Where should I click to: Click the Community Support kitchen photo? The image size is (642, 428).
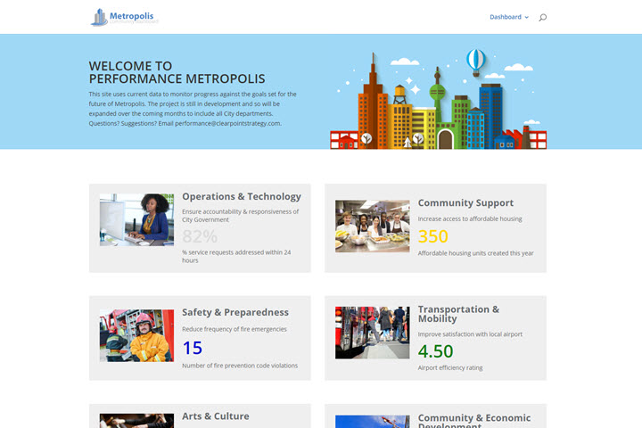pos(372,226)
